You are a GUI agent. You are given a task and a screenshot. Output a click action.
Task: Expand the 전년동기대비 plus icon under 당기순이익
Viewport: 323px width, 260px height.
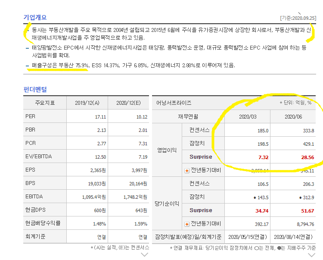tap(187, 224)
